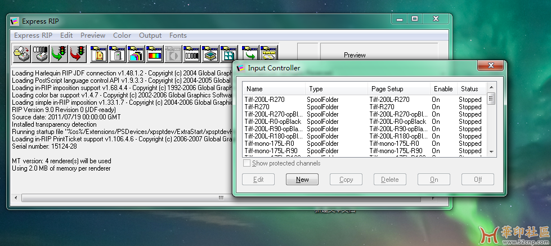Click SpoolFolder type in Tiff-R270 row
This screenshot has width=551, height=246.
click(x=322, y=107)
